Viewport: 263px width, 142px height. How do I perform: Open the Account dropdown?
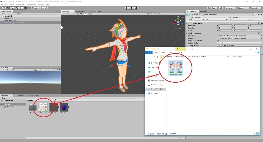tap(230, 8)
